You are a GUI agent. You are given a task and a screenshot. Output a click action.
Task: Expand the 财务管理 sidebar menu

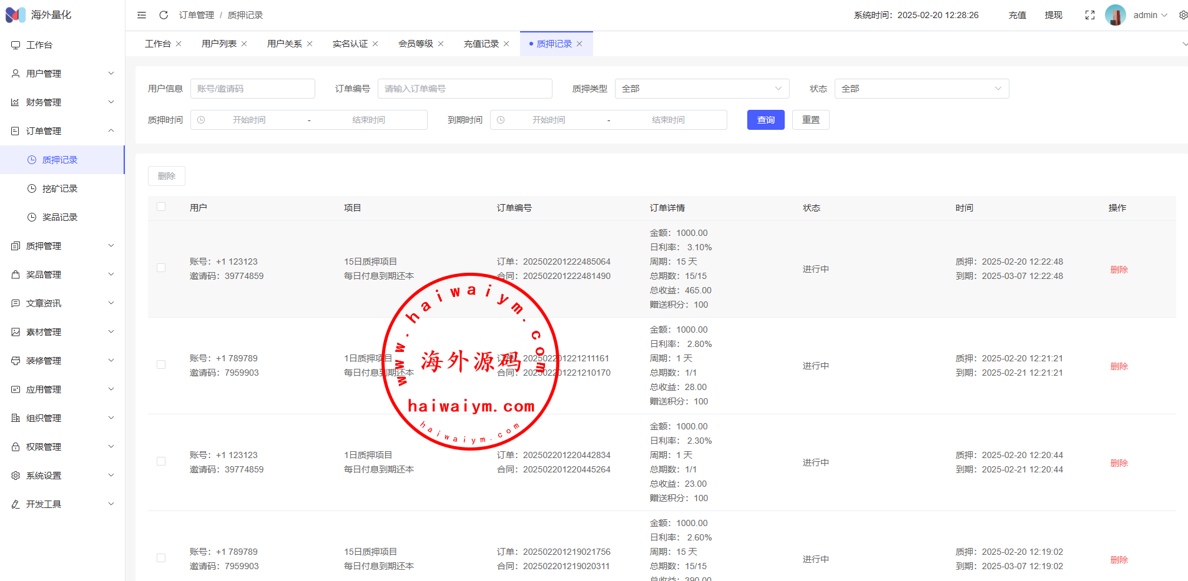pyautogui.click(x=62, y=102)
